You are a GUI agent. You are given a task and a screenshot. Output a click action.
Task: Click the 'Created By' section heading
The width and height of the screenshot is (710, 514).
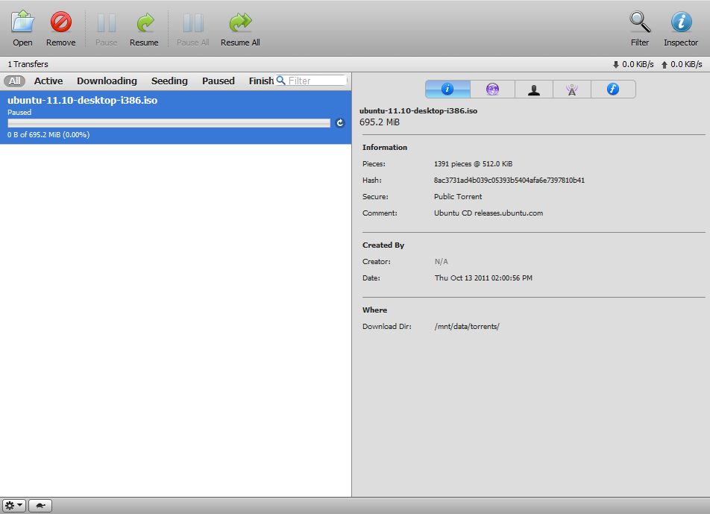383,245
